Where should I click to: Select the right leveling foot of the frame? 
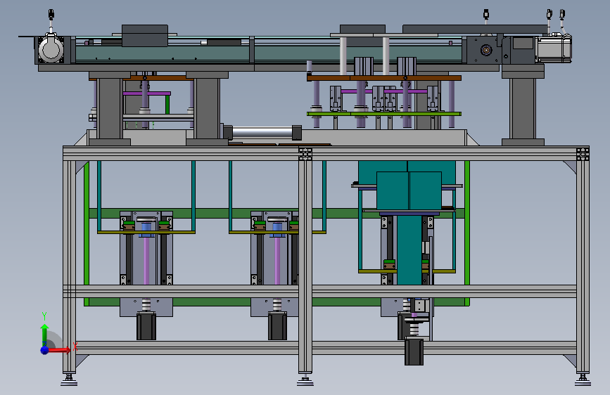583,380
